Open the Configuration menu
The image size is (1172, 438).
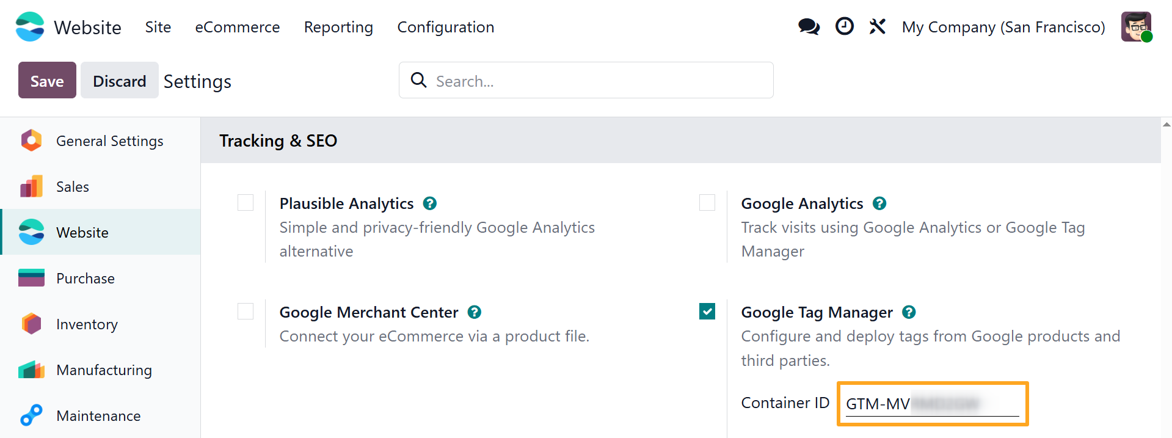(446, 27)
